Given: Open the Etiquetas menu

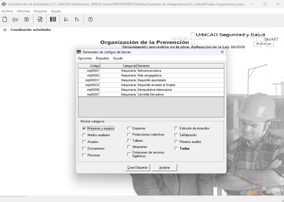Looking at the screenshot, I should pyautogui.click(x=102, y=58).
